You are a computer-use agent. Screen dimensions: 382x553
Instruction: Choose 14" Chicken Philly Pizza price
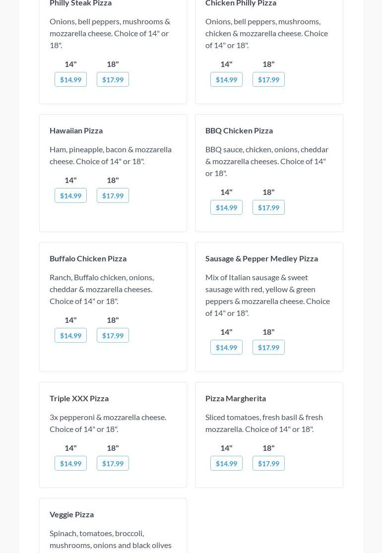tap(226, 79)
